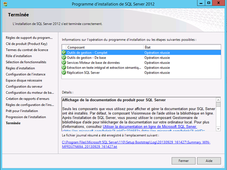Click step 'Sélection de fonctionnalités'

click(x=26, y=62)
